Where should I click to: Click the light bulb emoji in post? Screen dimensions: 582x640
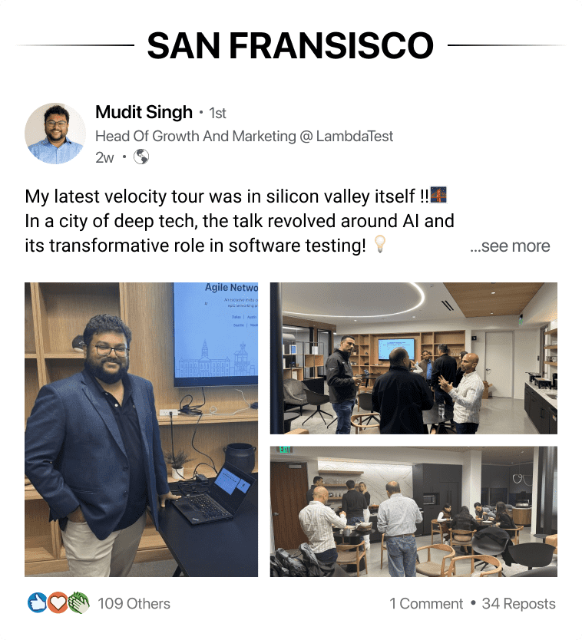pyautogui.click(x=380, y=244)
